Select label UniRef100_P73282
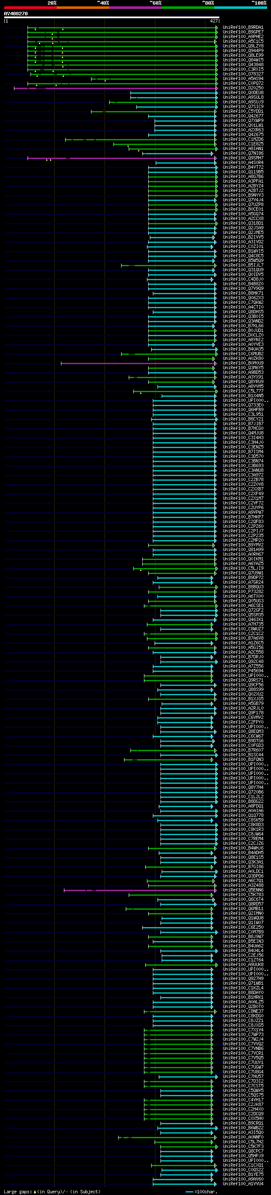 click(x=243, y=591)
